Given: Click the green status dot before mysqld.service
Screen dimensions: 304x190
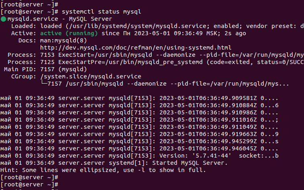Looking at the screenshot, I should pyautogui.click(x=3, y=19).
